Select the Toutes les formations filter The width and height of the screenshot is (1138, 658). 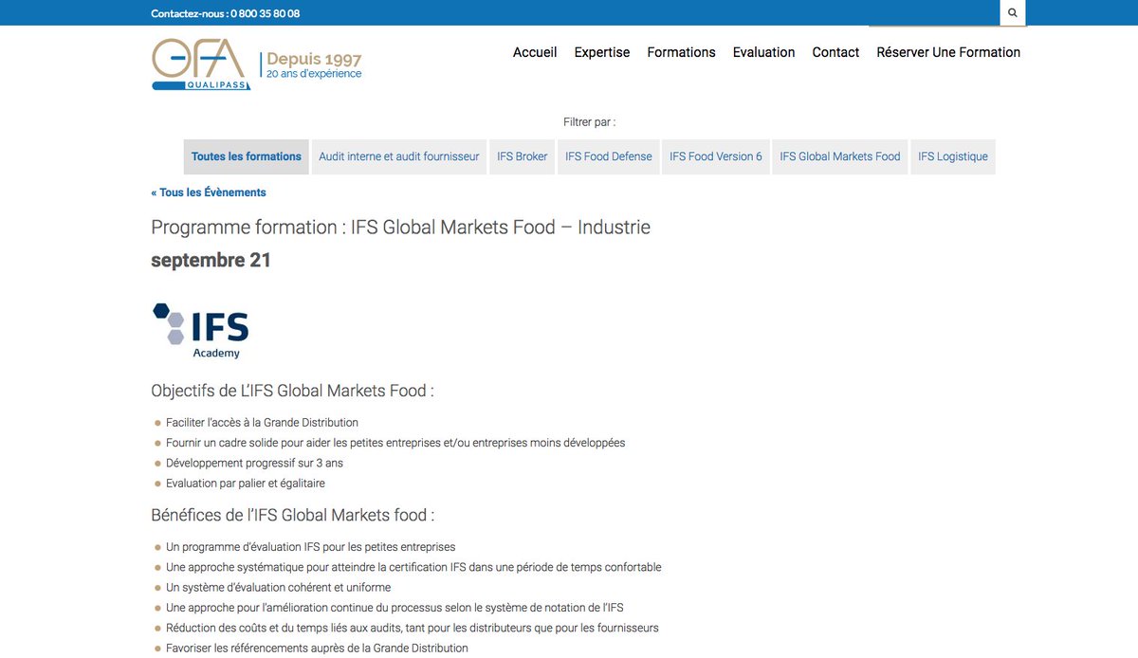[x=247, y=156]
